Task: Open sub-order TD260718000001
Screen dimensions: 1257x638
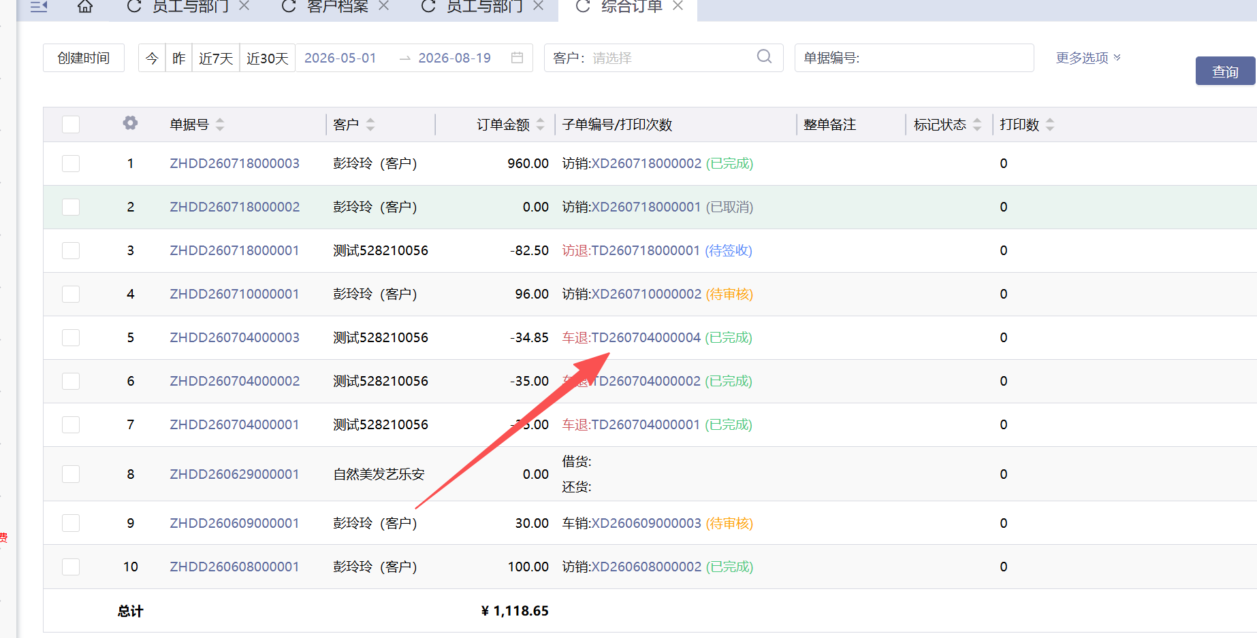Action: click(x=646, y=250)
